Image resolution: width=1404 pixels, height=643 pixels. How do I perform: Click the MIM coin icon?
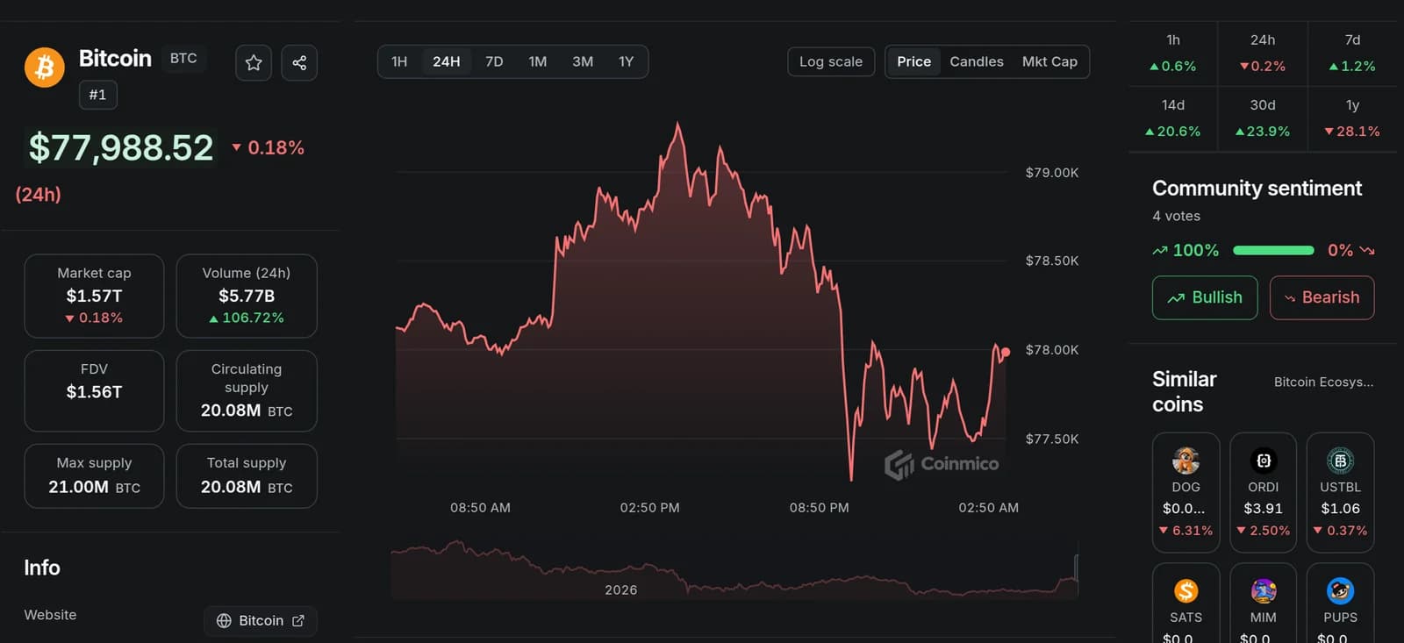(x=1263, y=591)
